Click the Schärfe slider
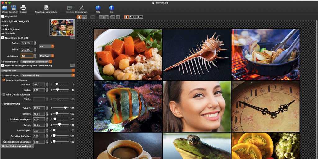This screenshot has height=159, width=318. (x=61, y=108)
